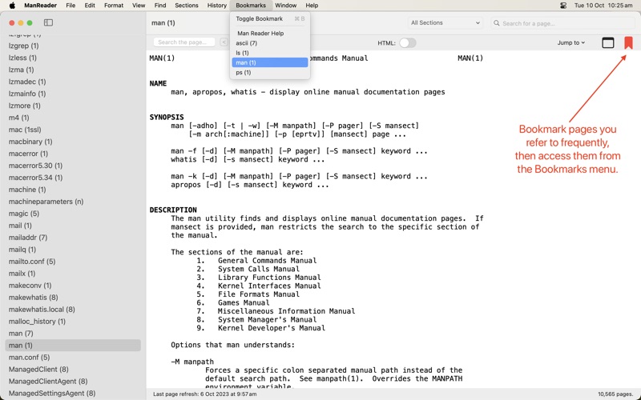Open Control Center in menu bar
The image size is (641, 400).
(x=563, y=6)
